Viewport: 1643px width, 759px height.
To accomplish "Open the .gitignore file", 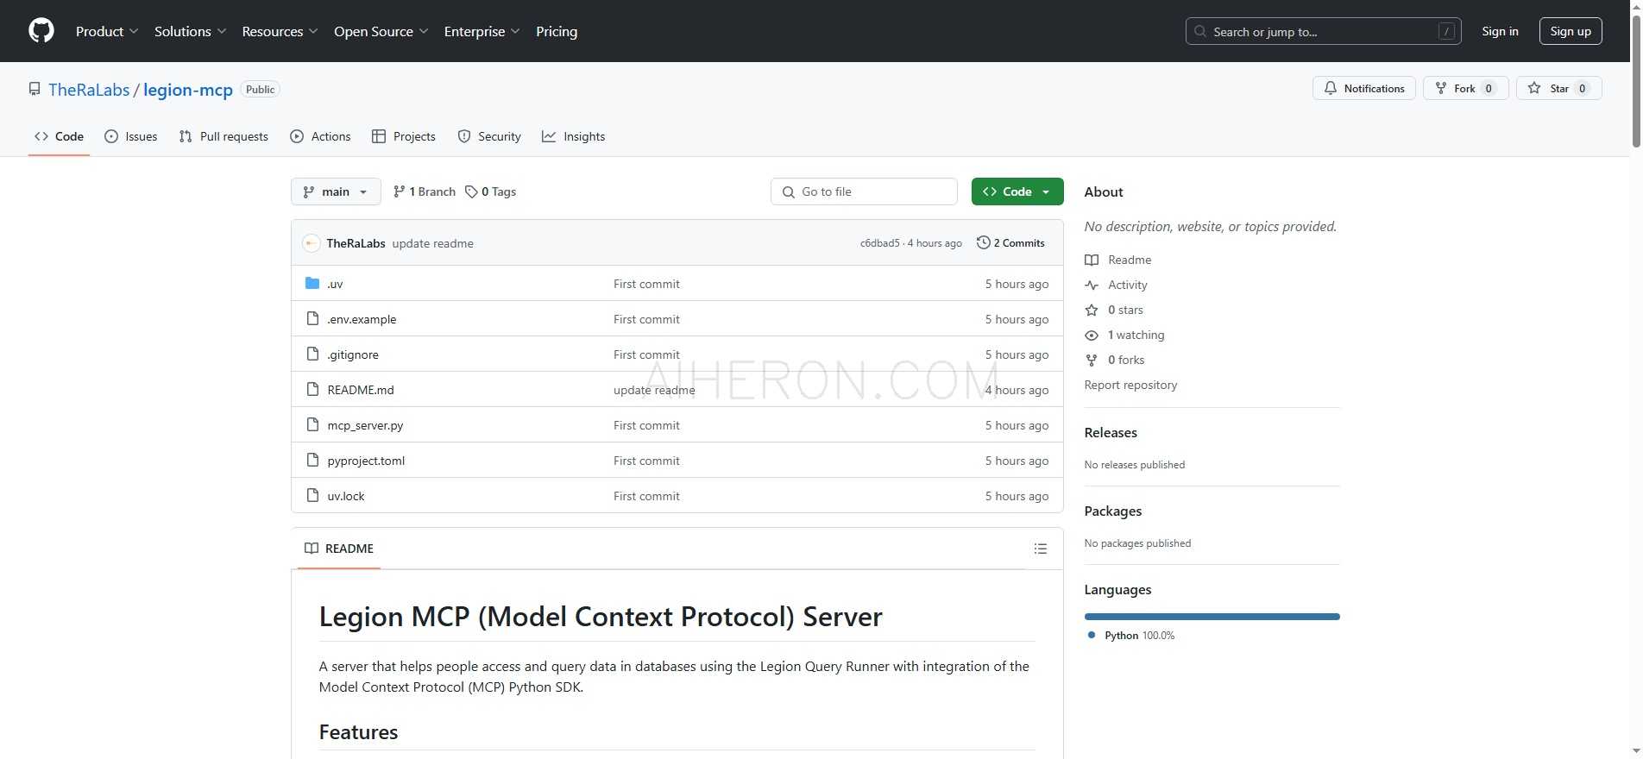I will click(353, 354).
